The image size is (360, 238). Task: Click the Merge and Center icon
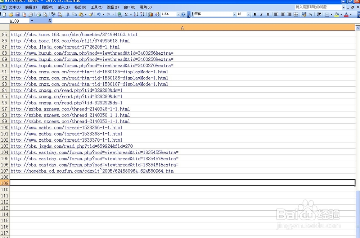[x=296, y=14]
